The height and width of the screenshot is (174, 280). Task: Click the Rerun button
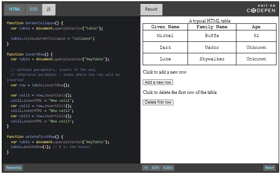[x=269, y=168]
